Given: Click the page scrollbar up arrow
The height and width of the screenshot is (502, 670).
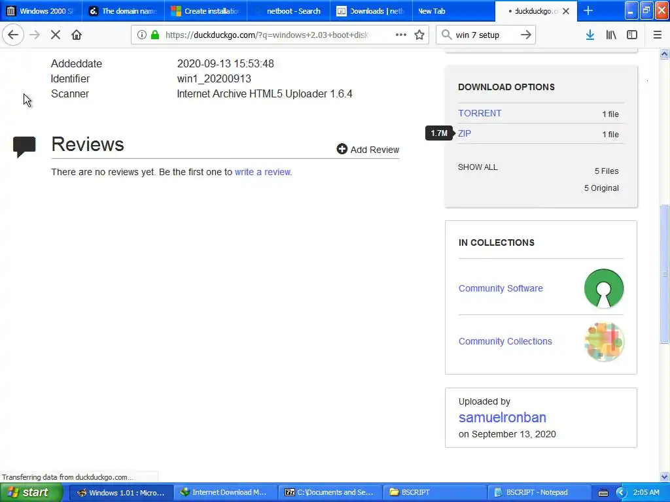Looking at the screenshot, I should coord(664,54).
